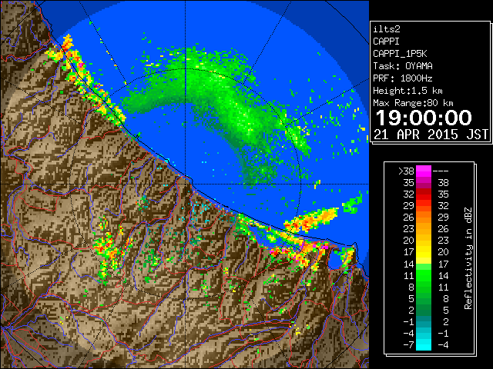Viewport: 493px width, 369px height.
Task: Select the date '21 APR 2015 JST'
Action: pos(431,135)
